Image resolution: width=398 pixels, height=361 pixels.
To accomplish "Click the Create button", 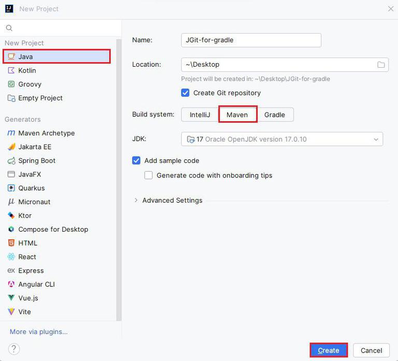I will pos(329,350).
